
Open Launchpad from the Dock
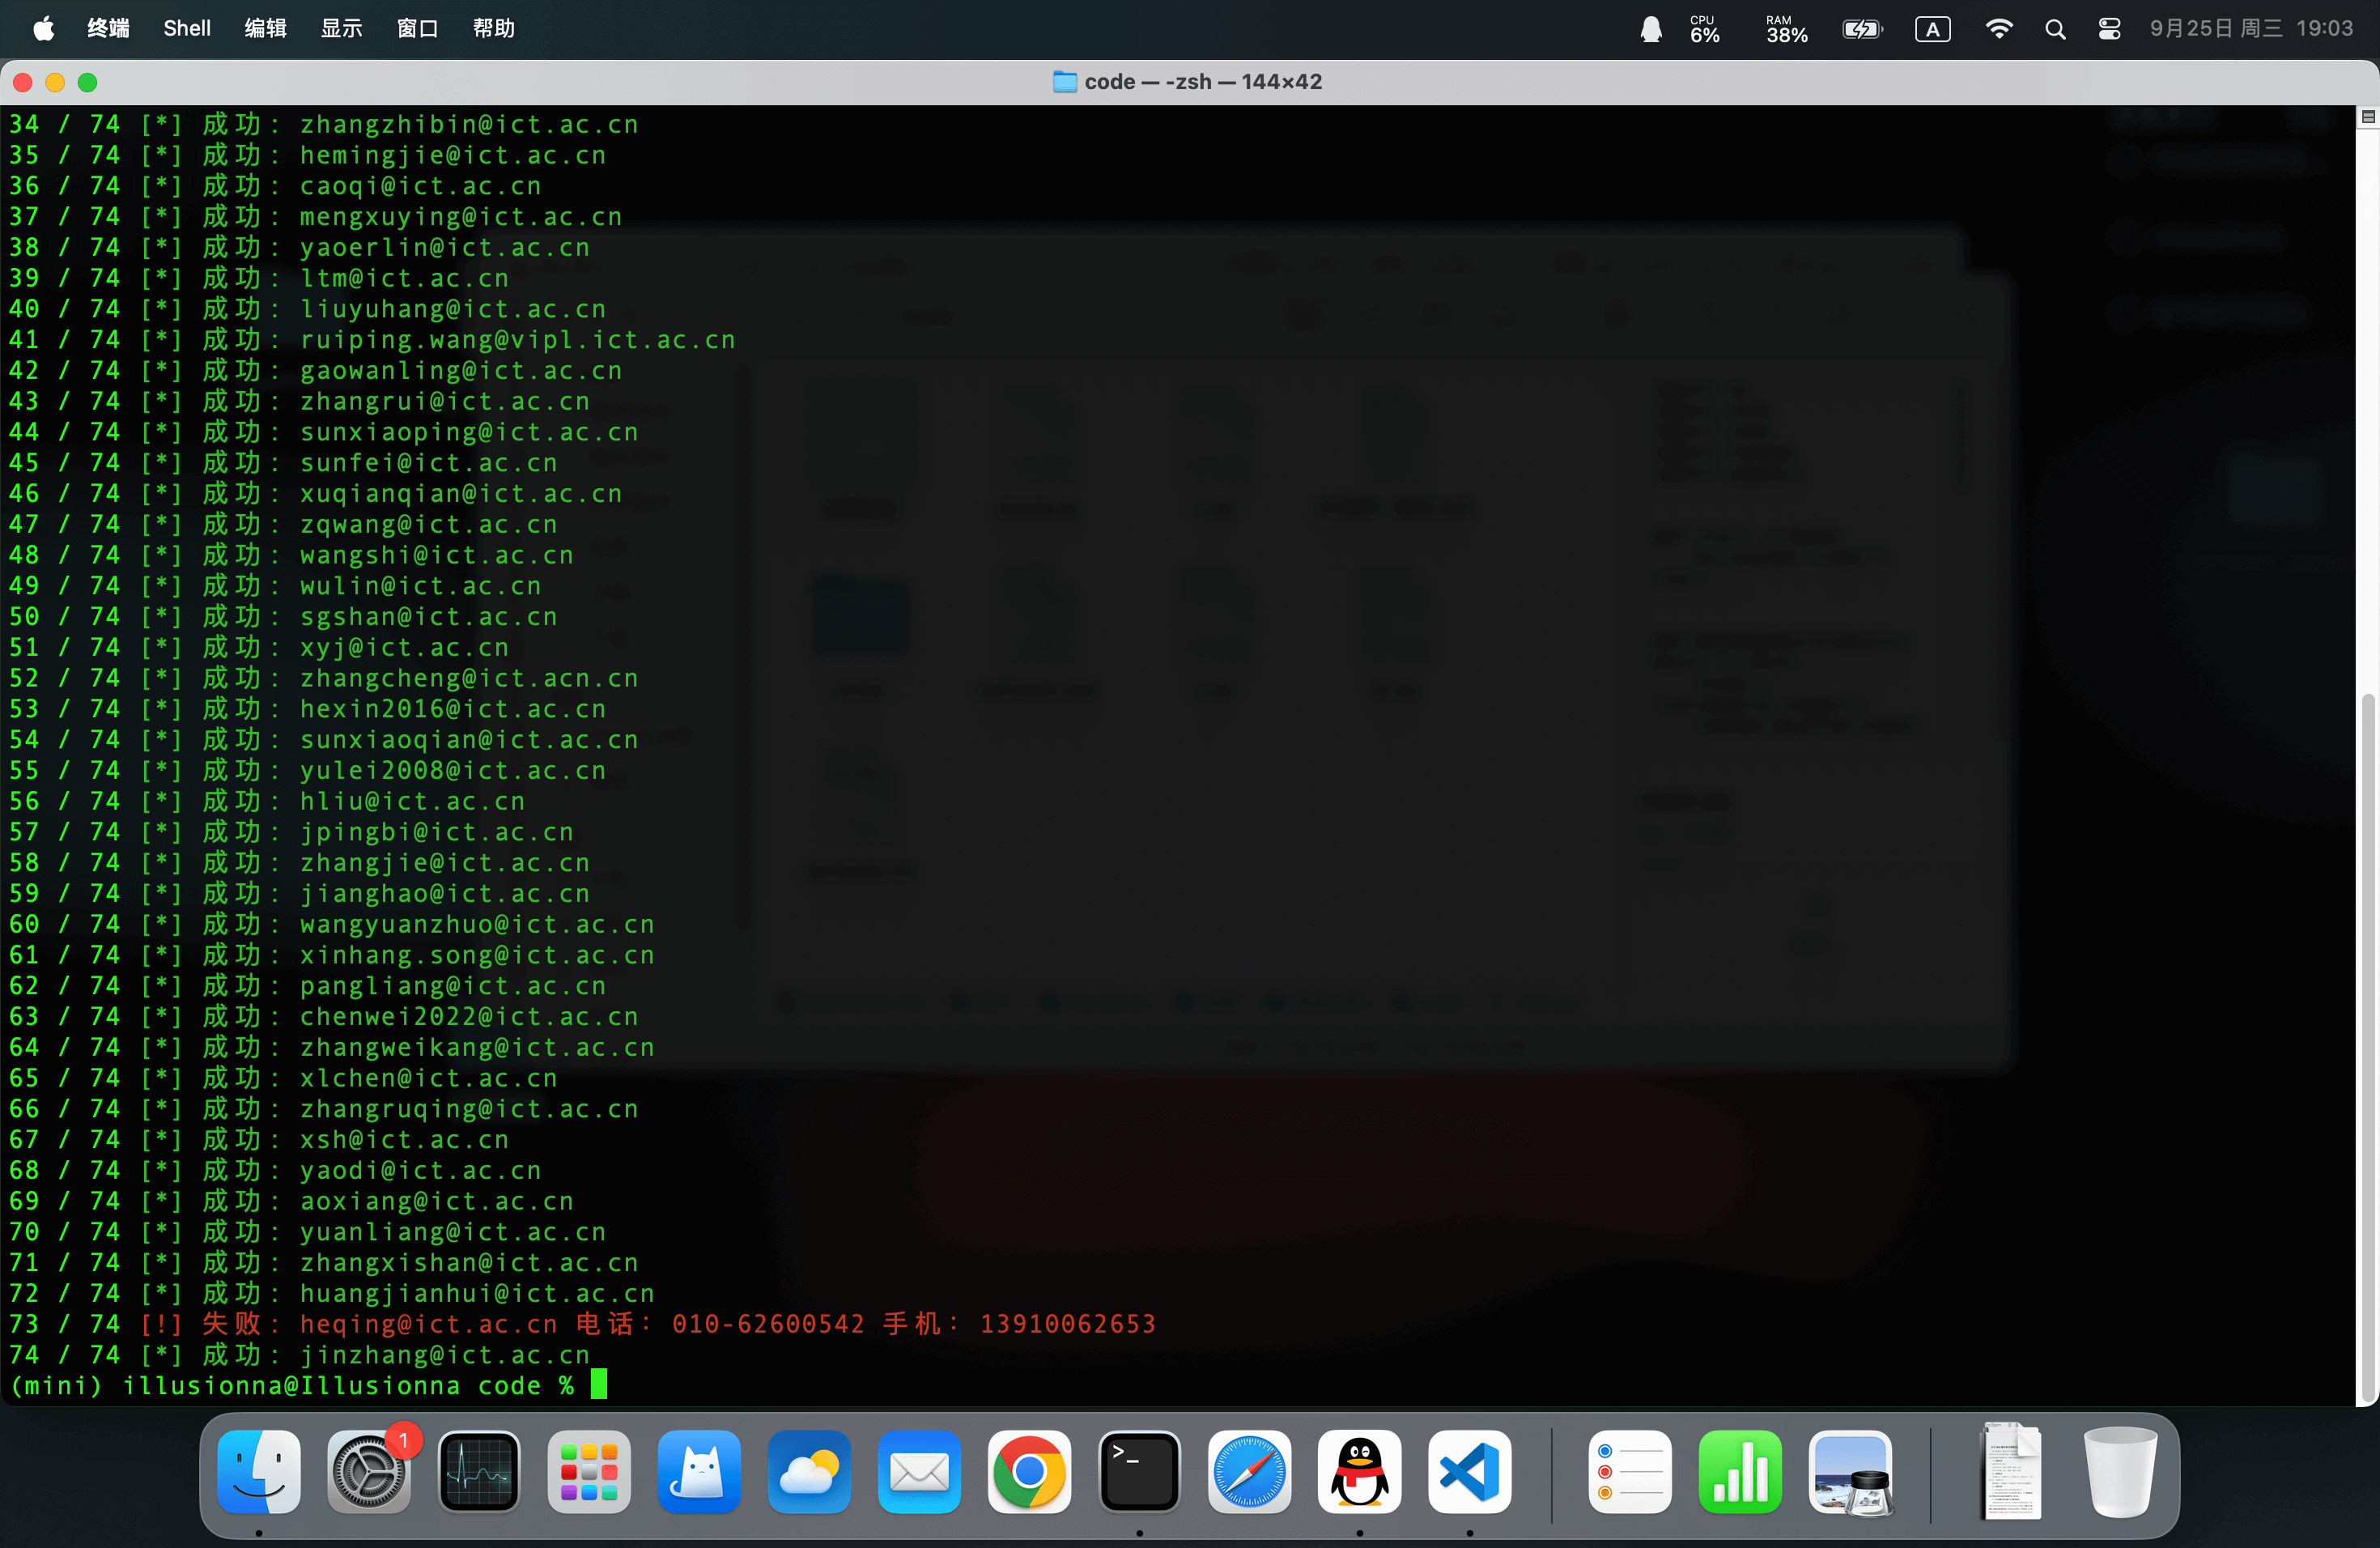coord(589,1472)
